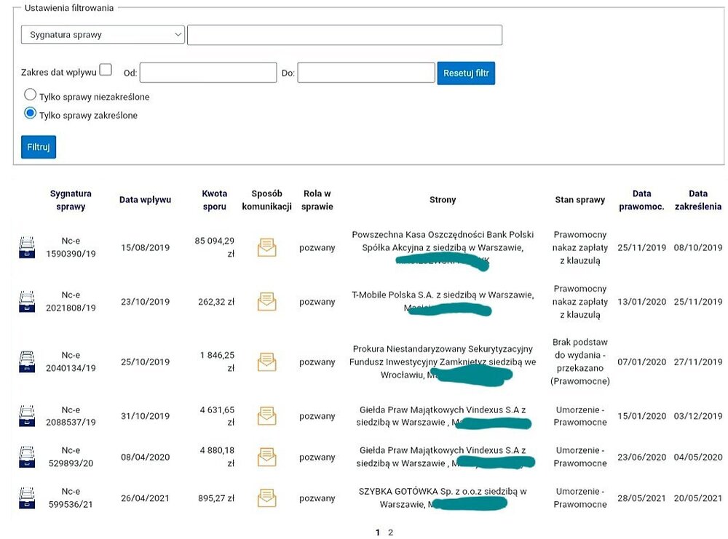Click the Data wpływu column header
Viewport: 728px width, 539px height.
146,200
